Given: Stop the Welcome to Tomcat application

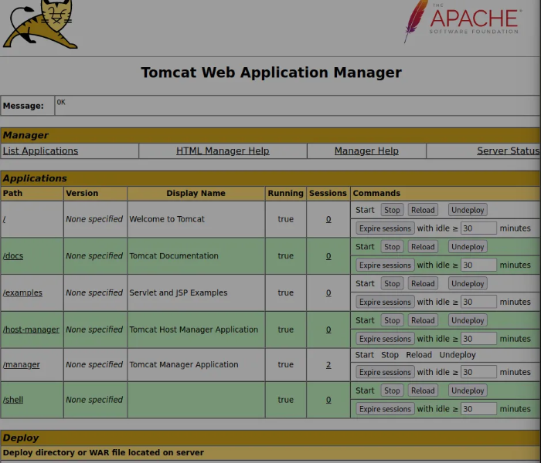Looking at the screenshot, I should pos(392,210).
